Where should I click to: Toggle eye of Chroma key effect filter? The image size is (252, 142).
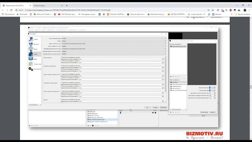pyautogui.click(x=171, y=82)
